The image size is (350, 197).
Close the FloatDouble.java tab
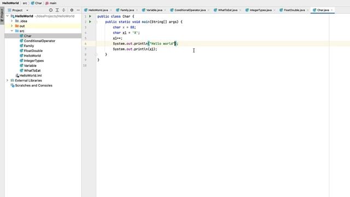(x=307, y=10)
